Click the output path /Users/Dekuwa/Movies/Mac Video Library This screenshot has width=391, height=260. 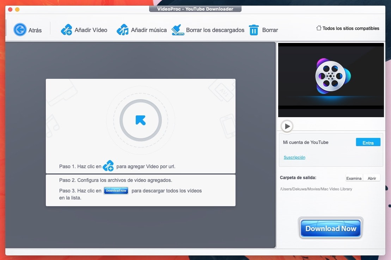pyautogui.click(x=316, y=189)
